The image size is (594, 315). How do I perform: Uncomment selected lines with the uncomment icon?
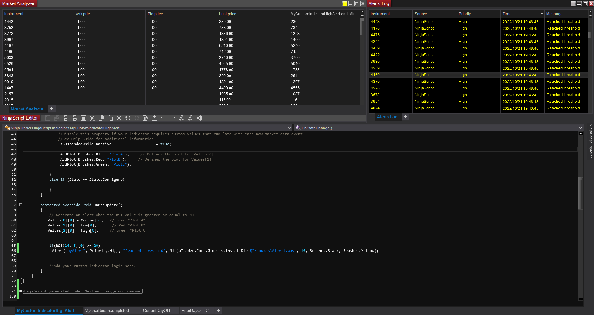point(190,118)
